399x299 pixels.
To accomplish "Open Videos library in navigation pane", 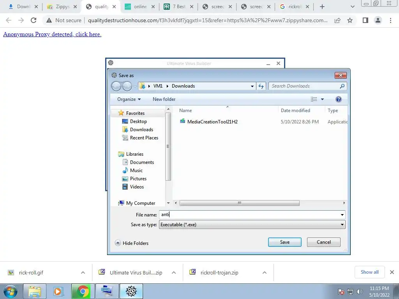I will tap(133, 186).
